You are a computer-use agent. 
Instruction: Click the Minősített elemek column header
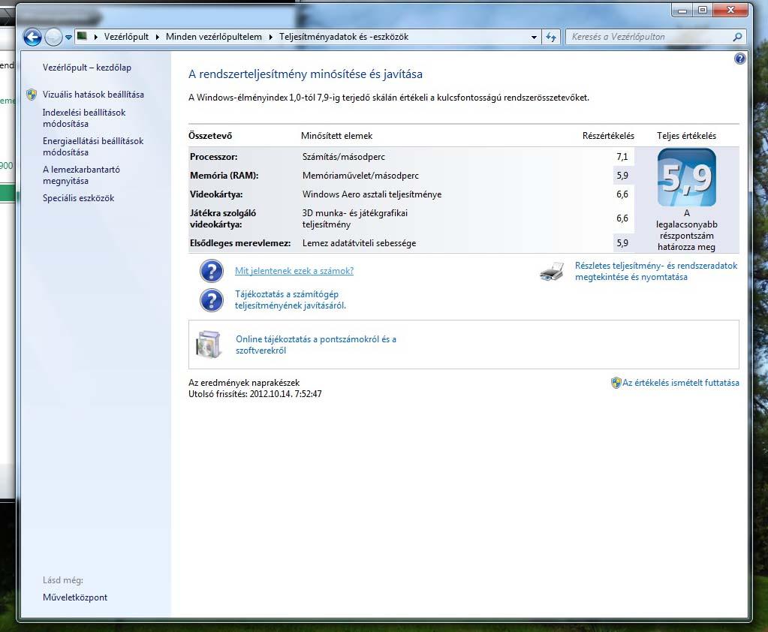337,136
